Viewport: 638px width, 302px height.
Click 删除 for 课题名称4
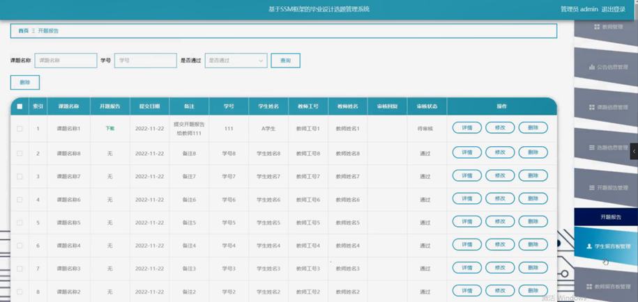[x=533, y=245]
